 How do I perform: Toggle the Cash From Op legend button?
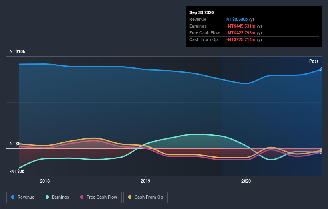click(x=145, y=197)
